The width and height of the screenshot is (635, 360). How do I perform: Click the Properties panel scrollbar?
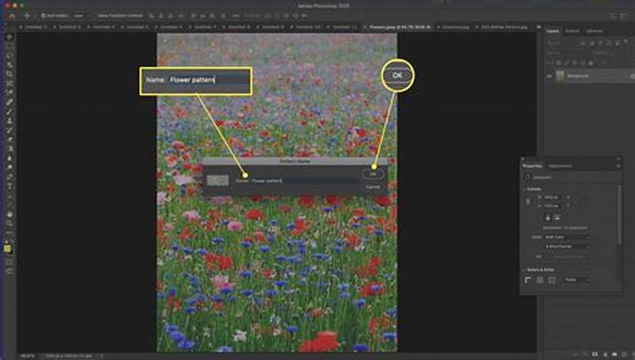click(x=619, y=214)
